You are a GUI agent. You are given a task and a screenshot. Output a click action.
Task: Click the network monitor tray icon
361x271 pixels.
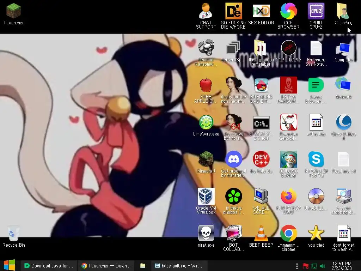pyautogui.click(x=314, y=266)
